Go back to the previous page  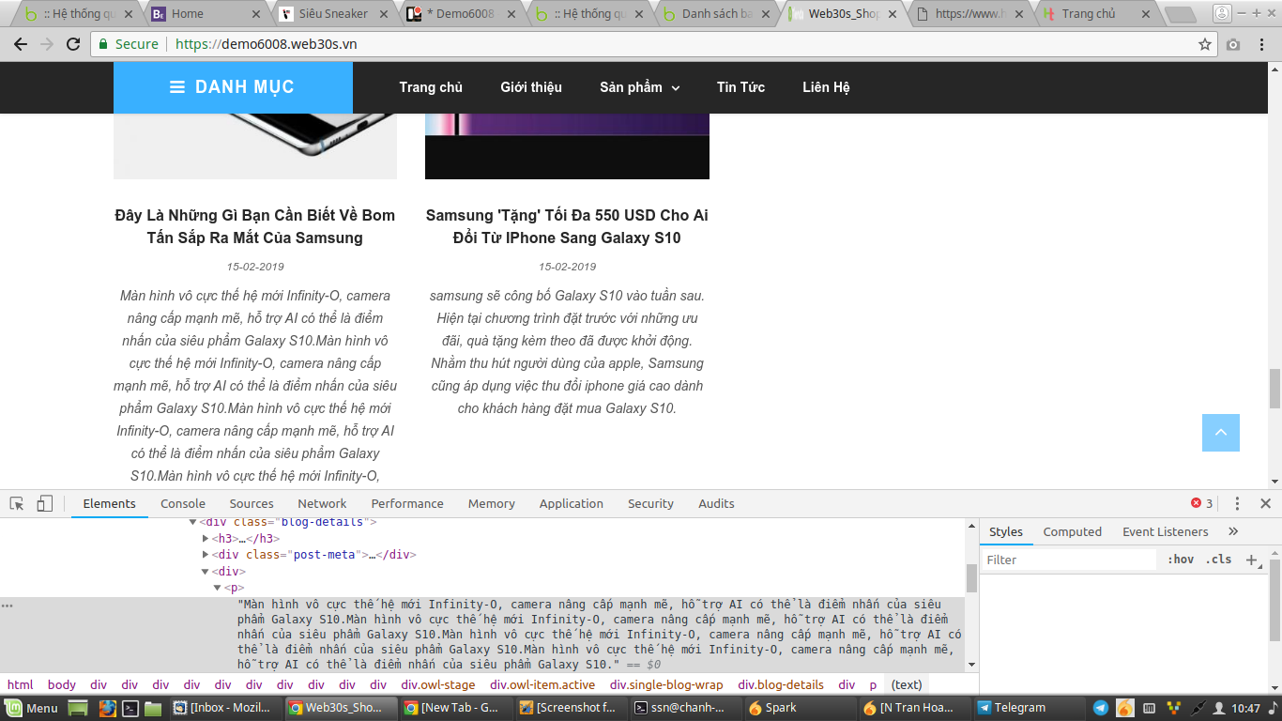(x=22, y=44)
